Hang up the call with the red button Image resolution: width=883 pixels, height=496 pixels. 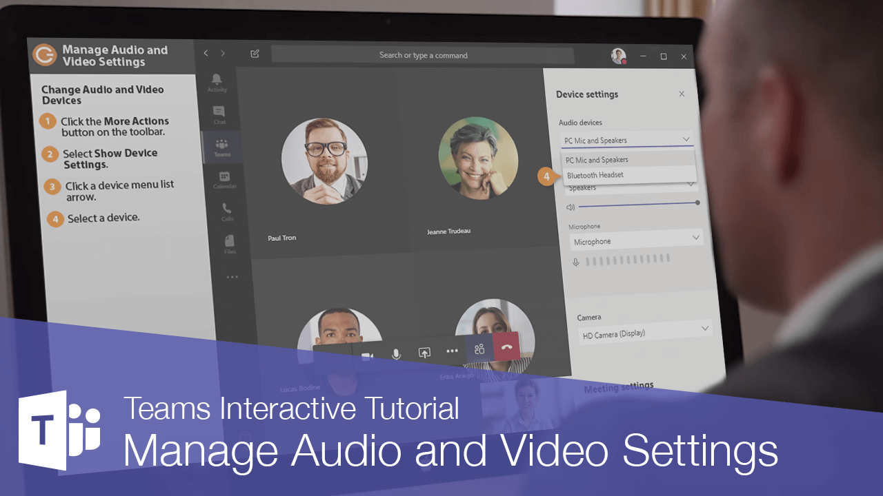pyautogui.click(x=506, y=347)
